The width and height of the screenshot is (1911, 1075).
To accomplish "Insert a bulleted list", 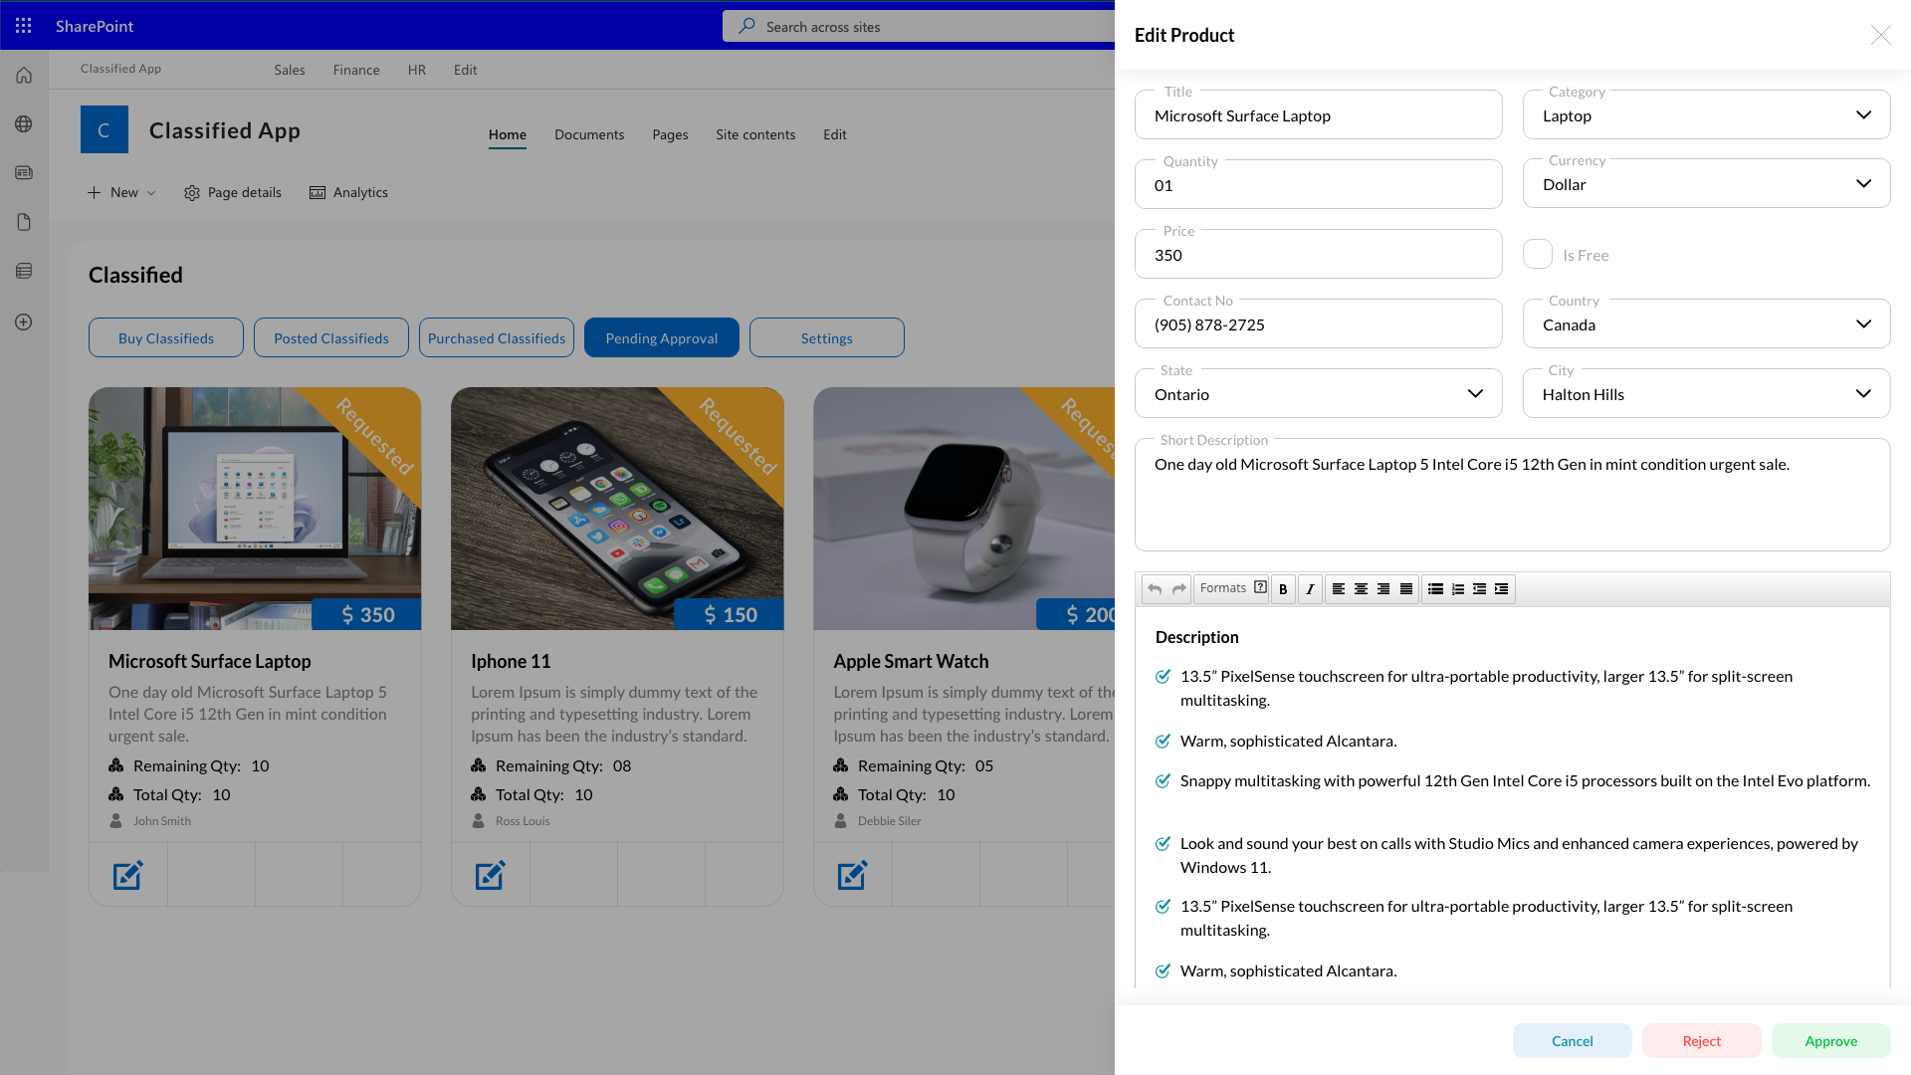I will click(1435, 589).
